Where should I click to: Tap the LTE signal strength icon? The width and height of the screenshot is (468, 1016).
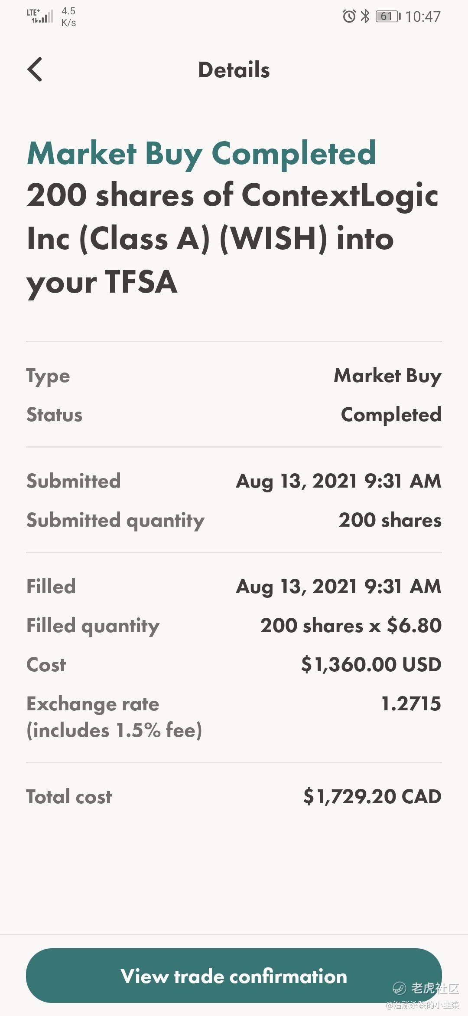[40, 16]
